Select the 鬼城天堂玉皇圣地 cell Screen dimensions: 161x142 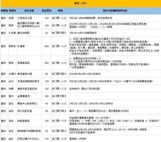point(29,89)
